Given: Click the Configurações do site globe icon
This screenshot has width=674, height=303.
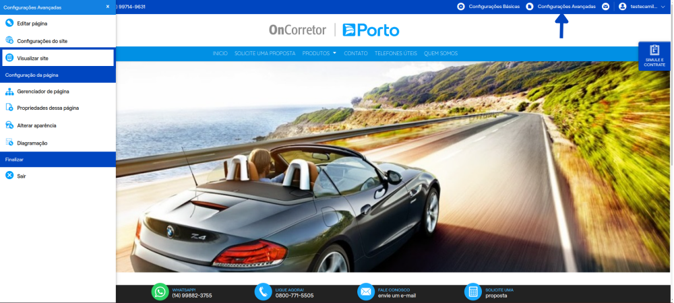Looking at the screenshot, I should pyautogui.click(x=9, y=40).
